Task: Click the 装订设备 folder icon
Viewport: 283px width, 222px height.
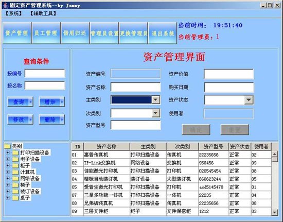Action: pyautogui.click(x=15, y=192)
